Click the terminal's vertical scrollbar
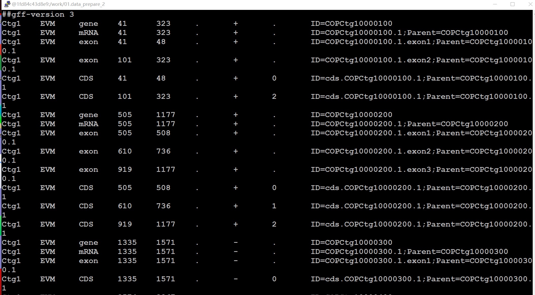Image resolution: width=535 pixels, height=295 pixels. tap(533, 152)
